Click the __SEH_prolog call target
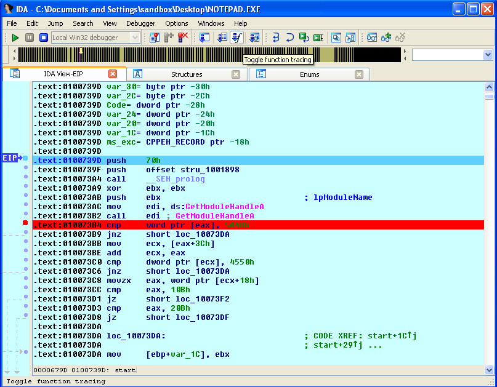This screenshot has height=387, width=497. tap(176, 179)
